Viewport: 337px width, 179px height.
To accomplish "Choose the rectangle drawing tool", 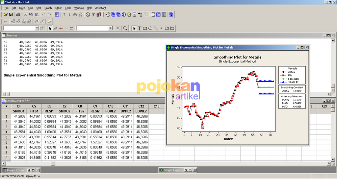I will coord(145,28).
